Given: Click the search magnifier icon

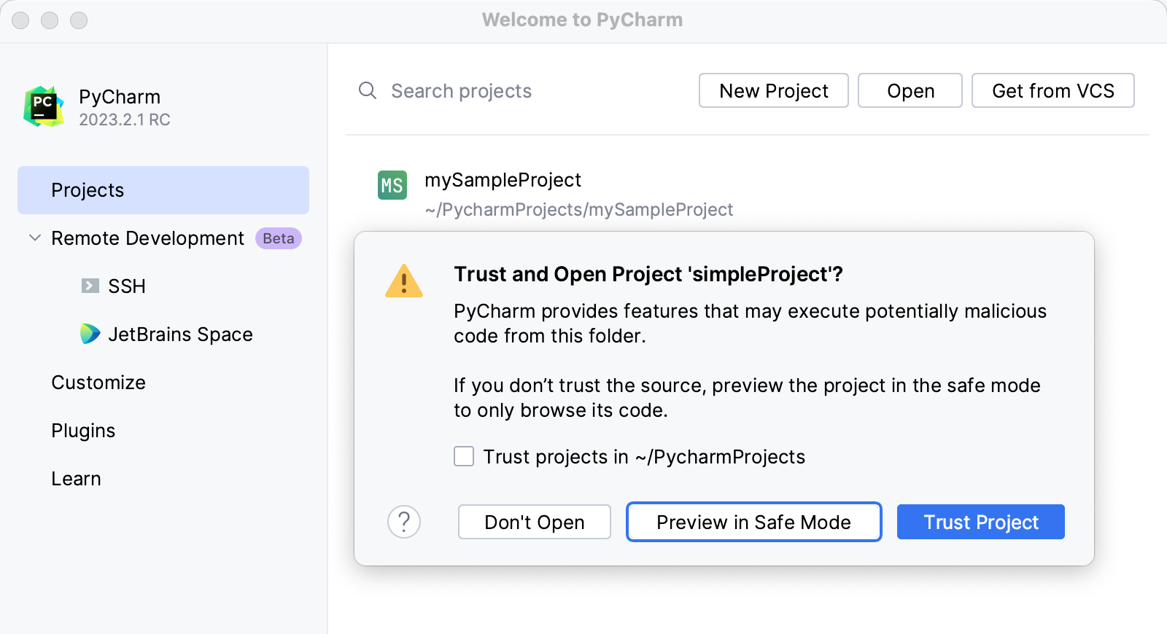Looking at the screenshot, I should pyautogui.click(x=367, y=90).
